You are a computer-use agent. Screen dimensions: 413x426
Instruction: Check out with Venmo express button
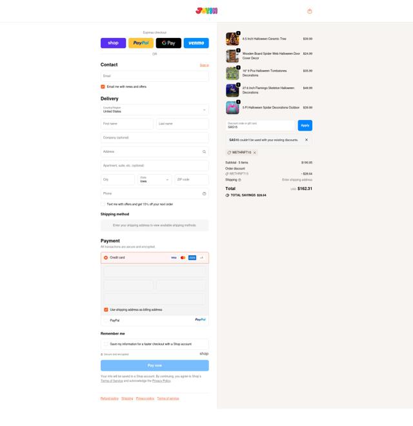(196, 43)
